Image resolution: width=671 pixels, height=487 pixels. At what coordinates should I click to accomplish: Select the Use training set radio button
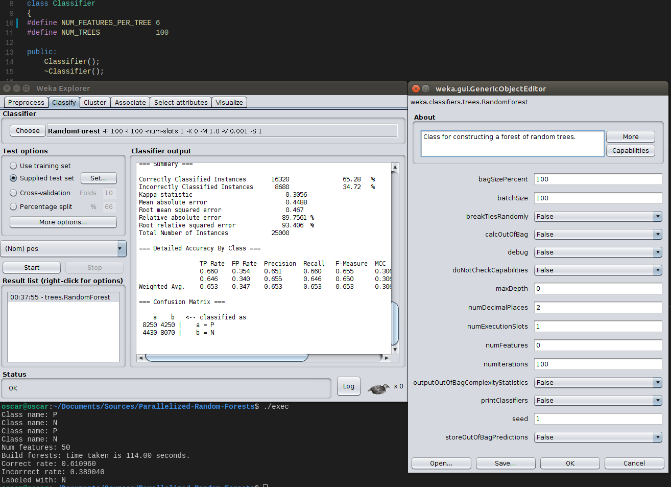[x=13, y=166]
